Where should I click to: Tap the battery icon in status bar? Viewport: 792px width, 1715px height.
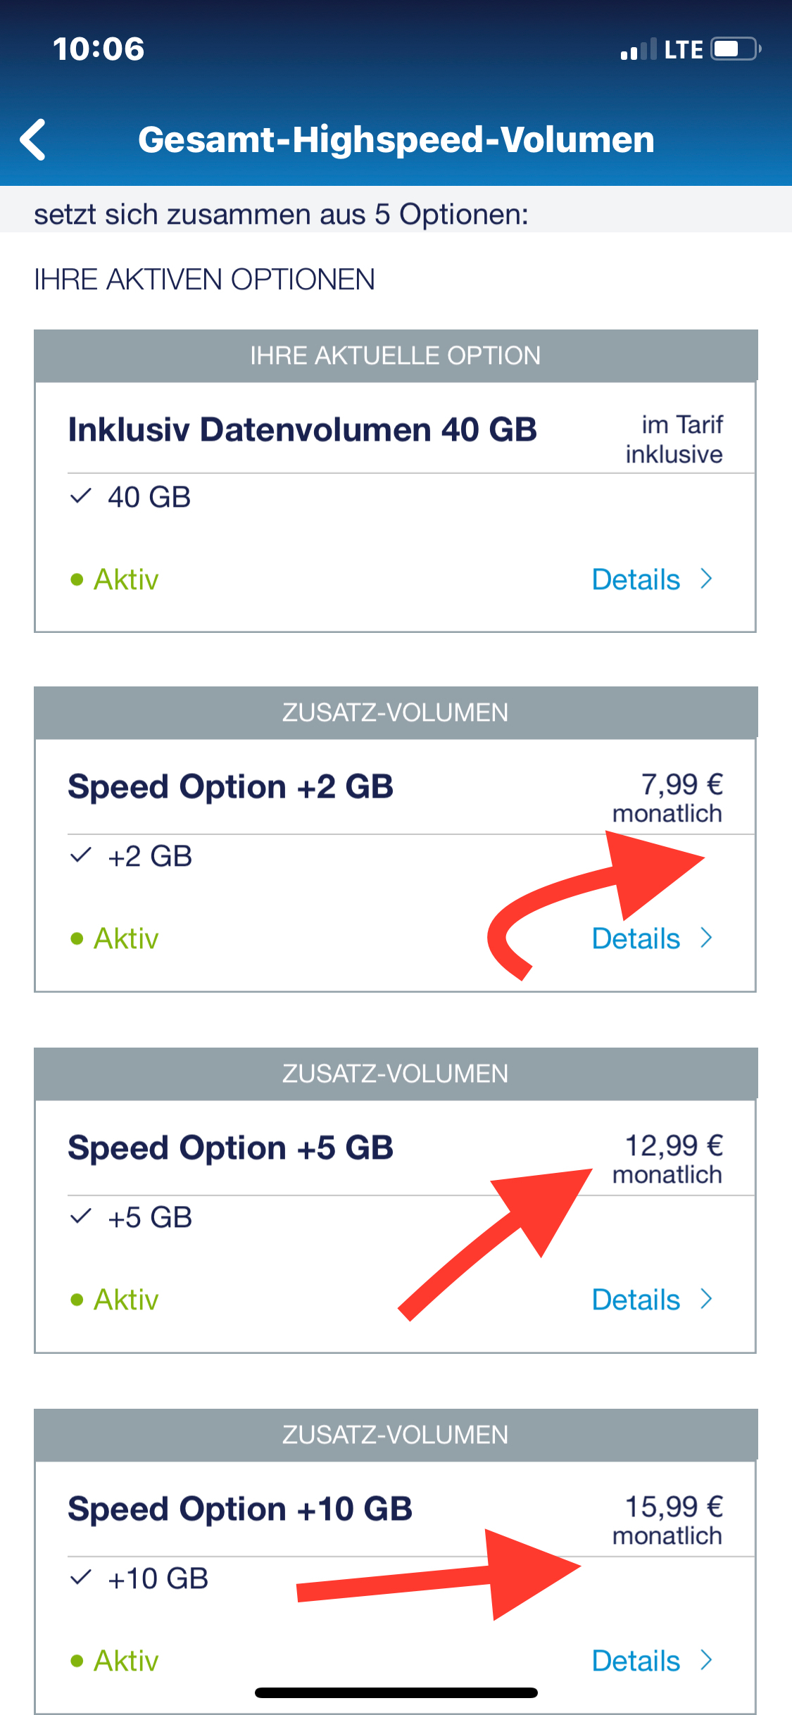tap(736, 49)
